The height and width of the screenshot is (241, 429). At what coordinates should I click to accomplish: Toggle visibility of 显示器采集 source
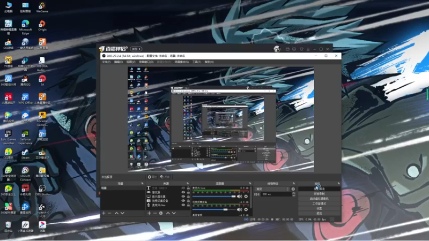pyautogui.click(x=183, y=197)
